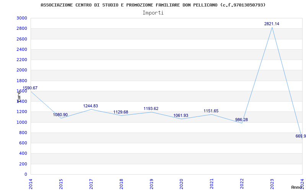This screenshot has height=191, width=306.
Task: Select the 1080.90 value label
Action: pos(60,115)
